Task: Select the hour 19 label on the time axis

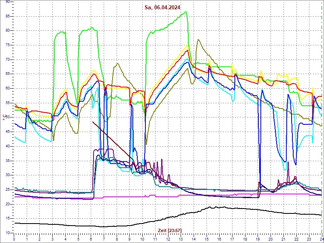Action: [258, 239]
